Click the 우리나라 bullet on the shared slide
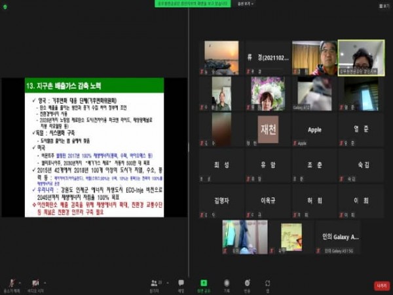 98,193
